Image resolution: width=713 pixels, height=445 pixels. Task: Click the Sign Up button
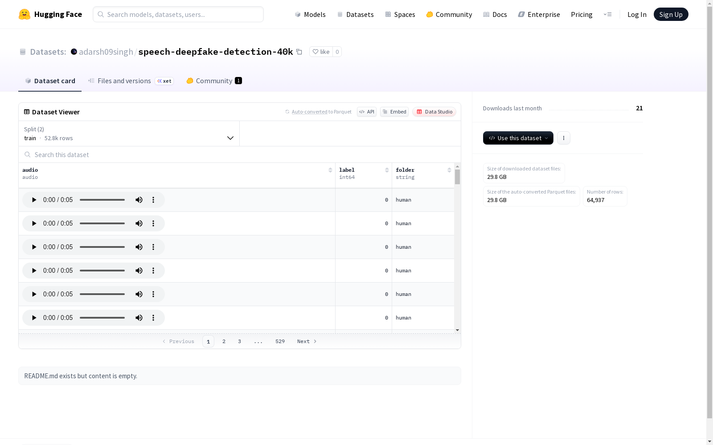[x=671, y=14]
